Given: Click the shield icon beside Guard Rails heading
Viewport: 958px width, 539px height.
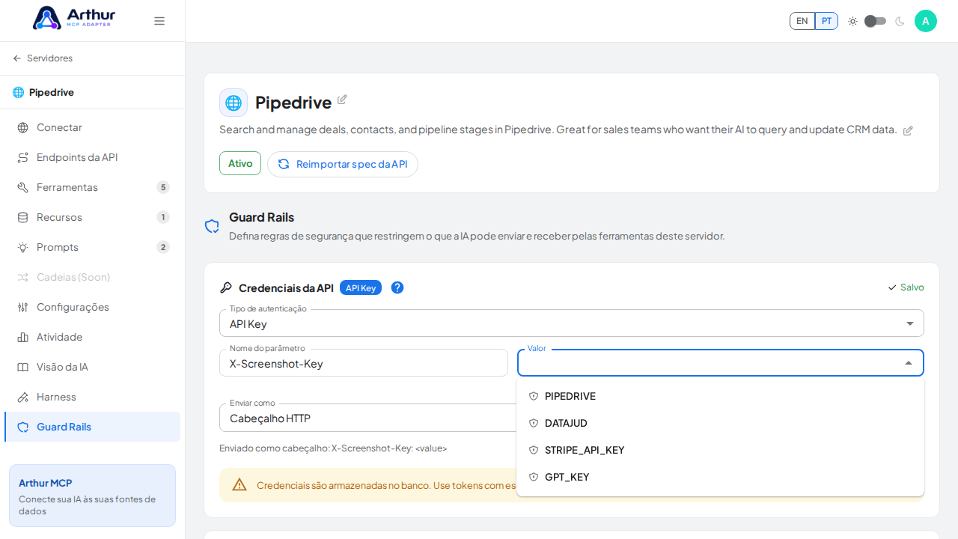Looking at the screenshot, I should (212, 226).
